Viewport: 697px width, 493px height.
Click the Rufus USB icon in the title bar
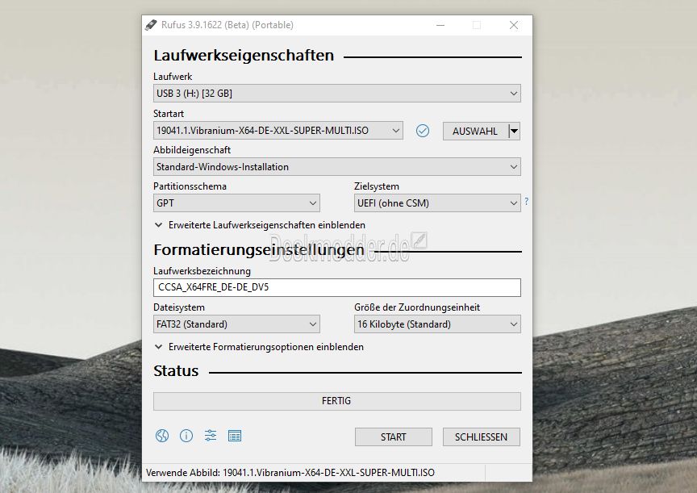tap(151, 25)
